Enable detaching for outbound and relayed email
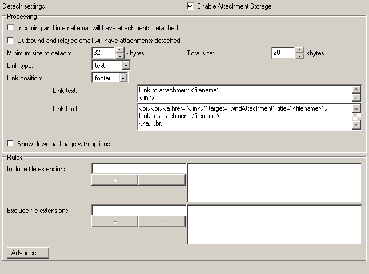The height and width of the screenshot is (274, 369). (11, 41)
